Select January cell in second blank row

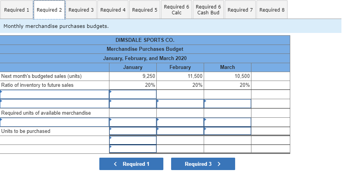[133, 104]
